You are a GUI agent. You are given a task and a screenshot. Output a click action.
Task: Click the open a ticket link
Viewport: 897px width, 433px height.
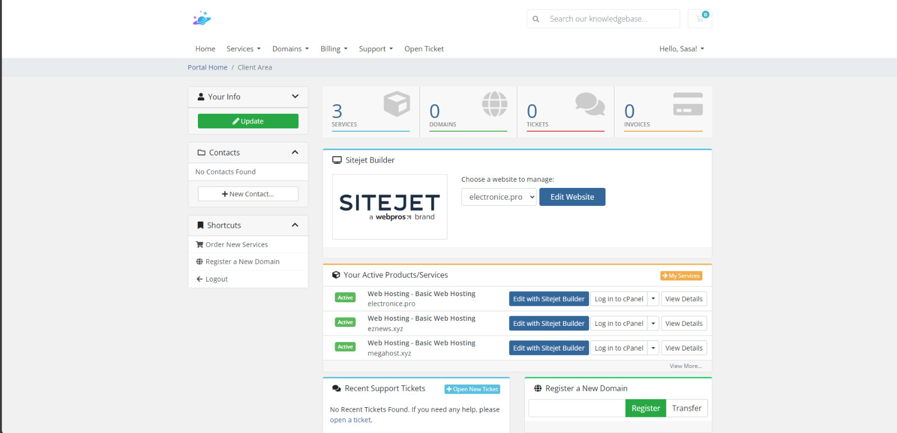pos(350,420)
